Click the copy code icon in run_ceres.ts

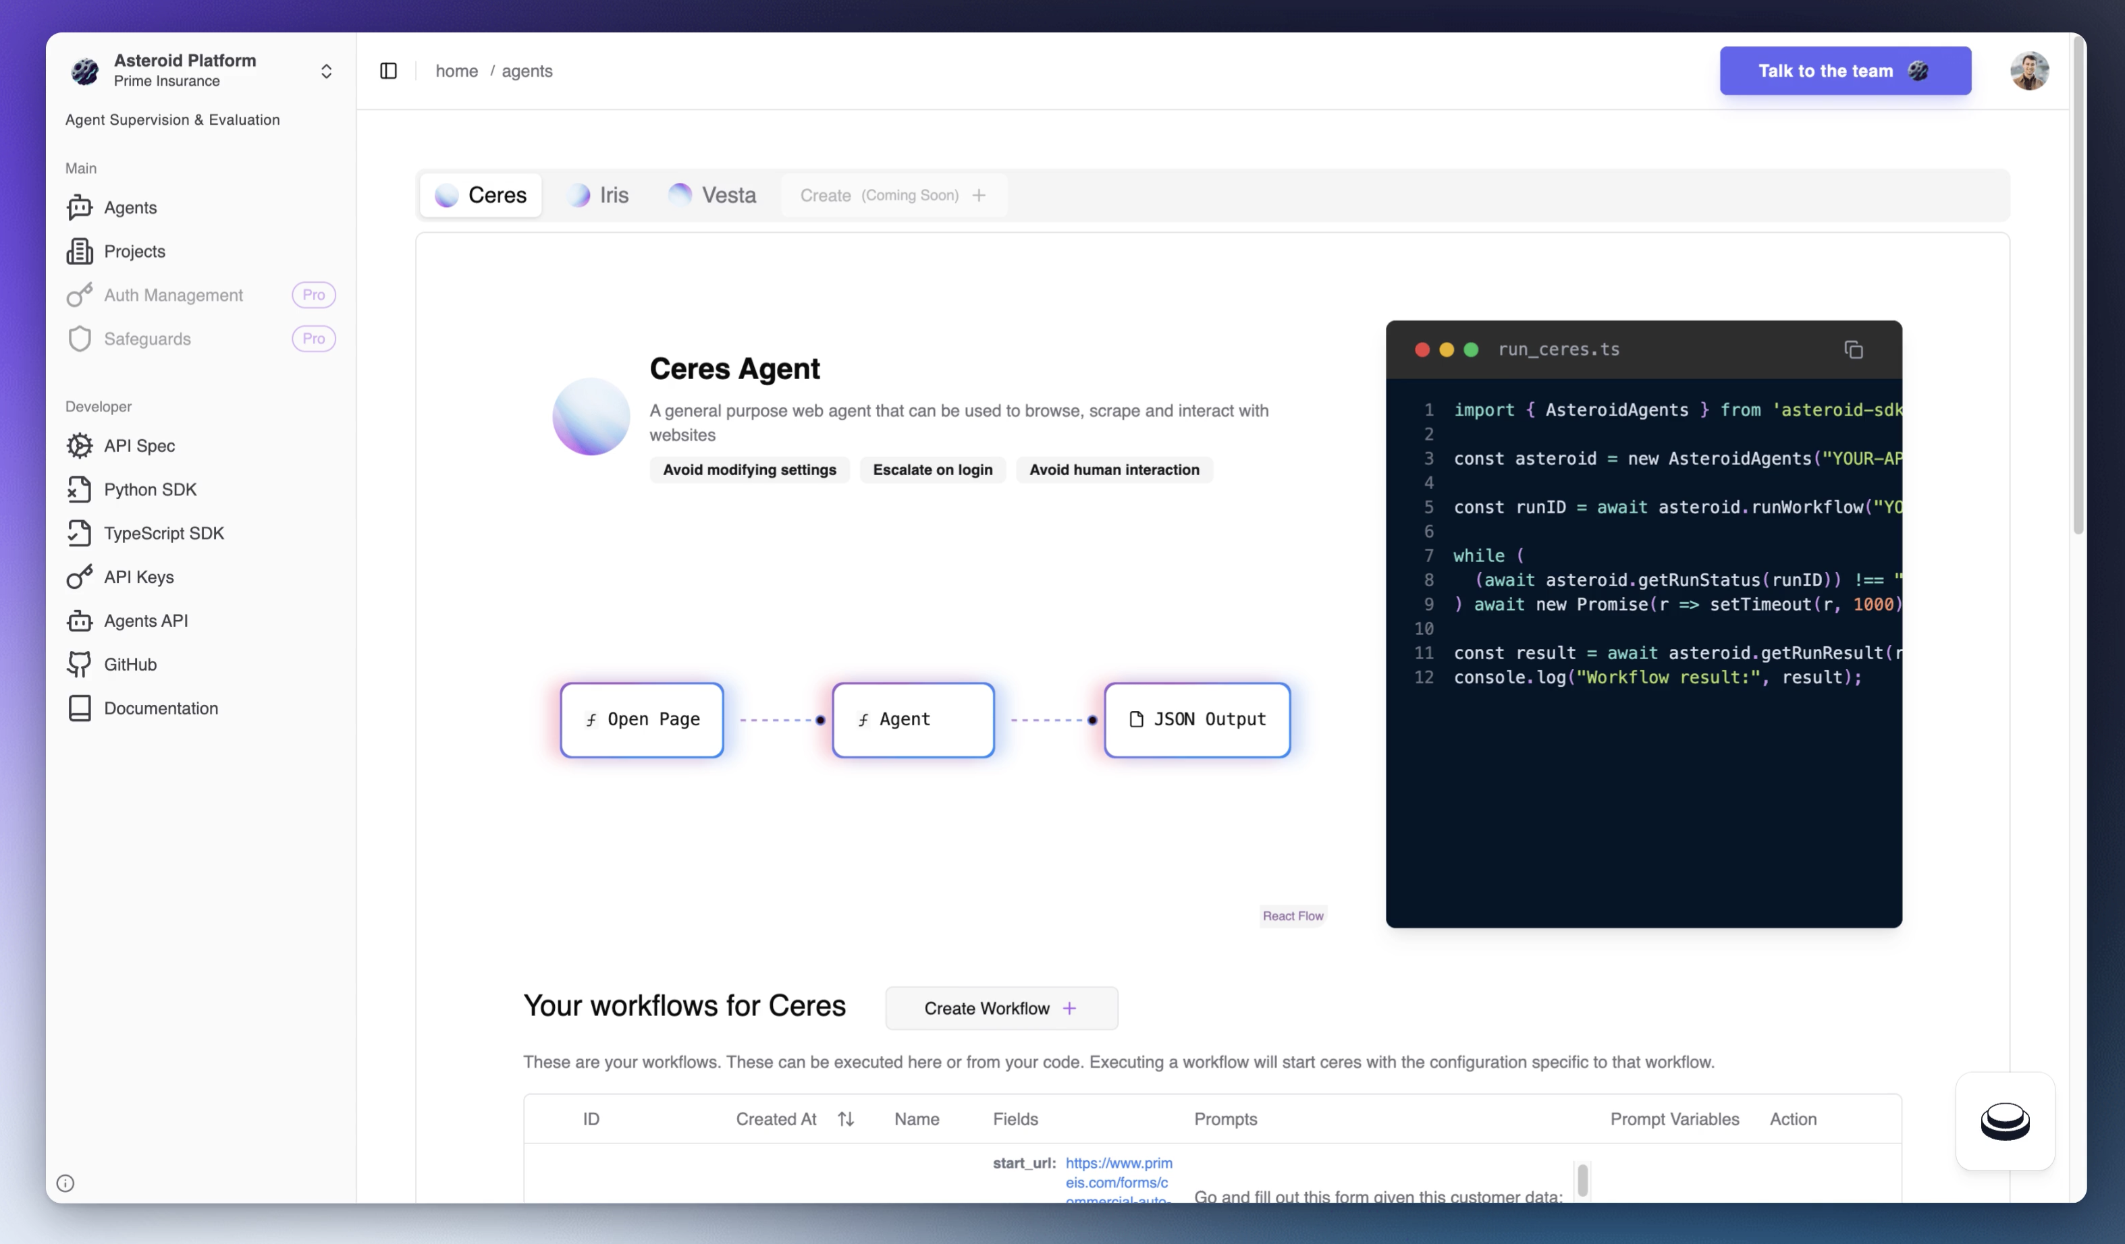1853,349
